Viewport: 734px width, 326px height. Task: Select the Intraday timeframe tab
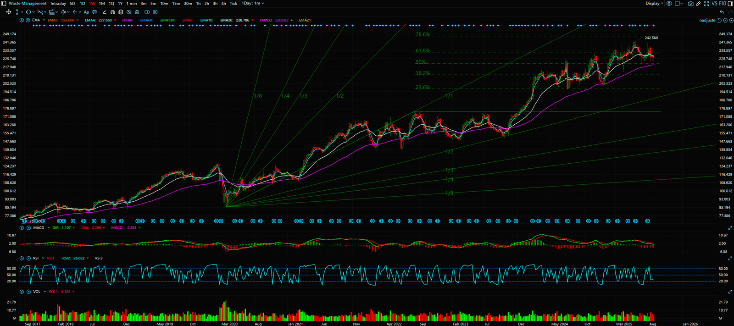click(58, 4)
